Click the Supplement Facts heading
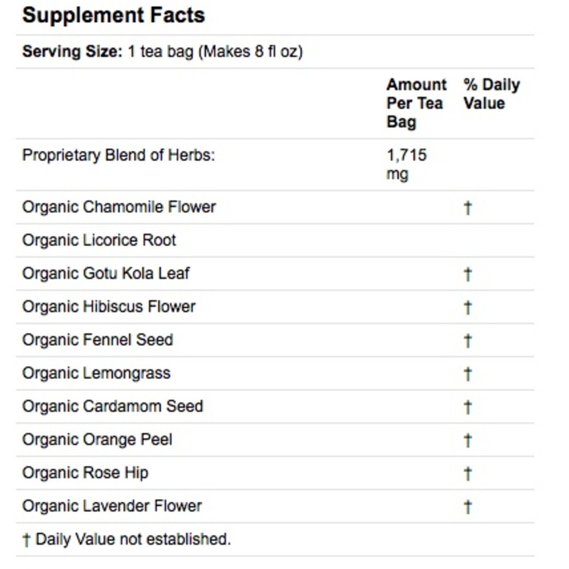569x569 pixels. point(113,15)
